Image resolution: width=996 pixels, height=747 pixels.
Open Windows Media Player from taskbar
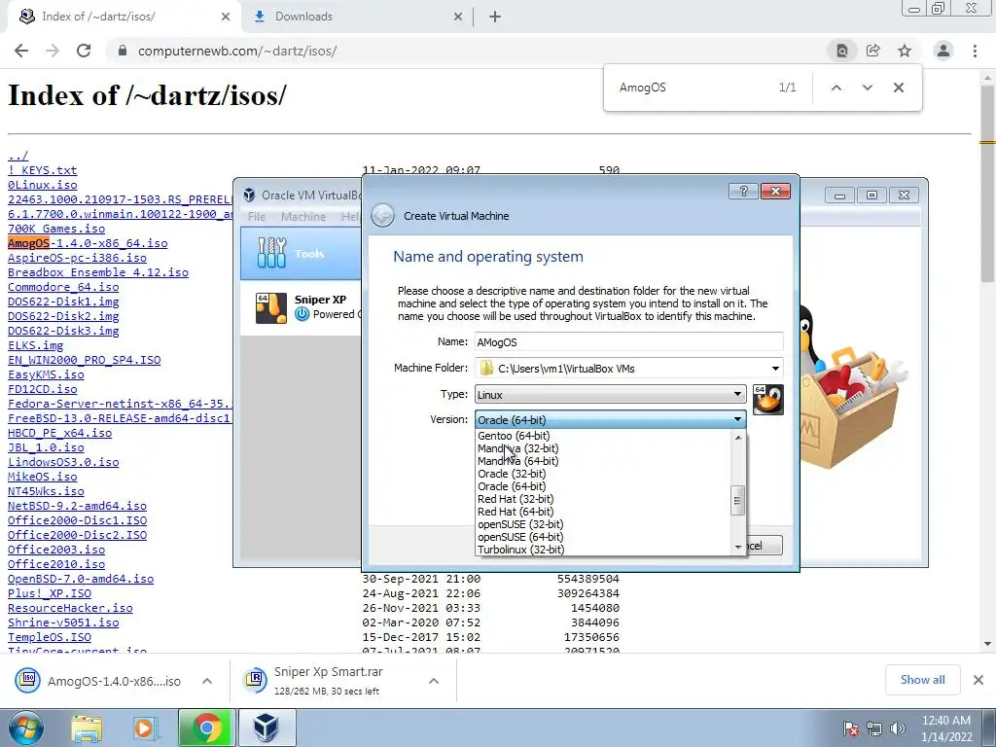pyautogui.click(x=145, y=728)
